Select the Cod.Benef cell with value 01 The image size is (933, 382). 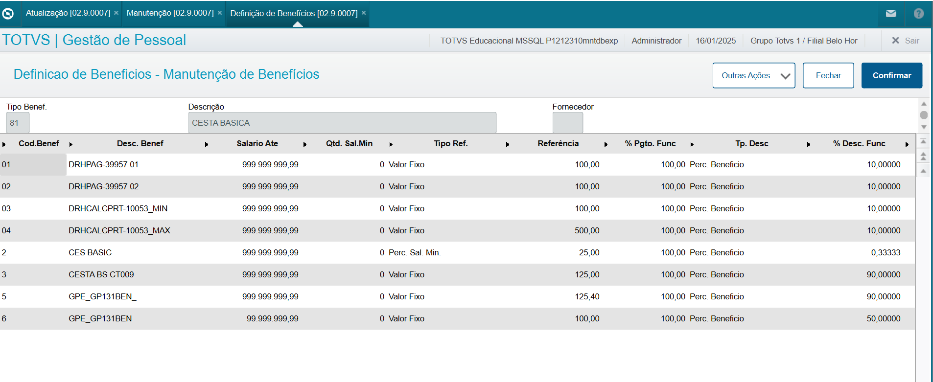[x=33, y=164]
